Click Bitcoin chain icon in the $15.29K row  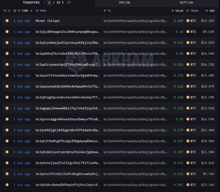[x=7, y=97]
